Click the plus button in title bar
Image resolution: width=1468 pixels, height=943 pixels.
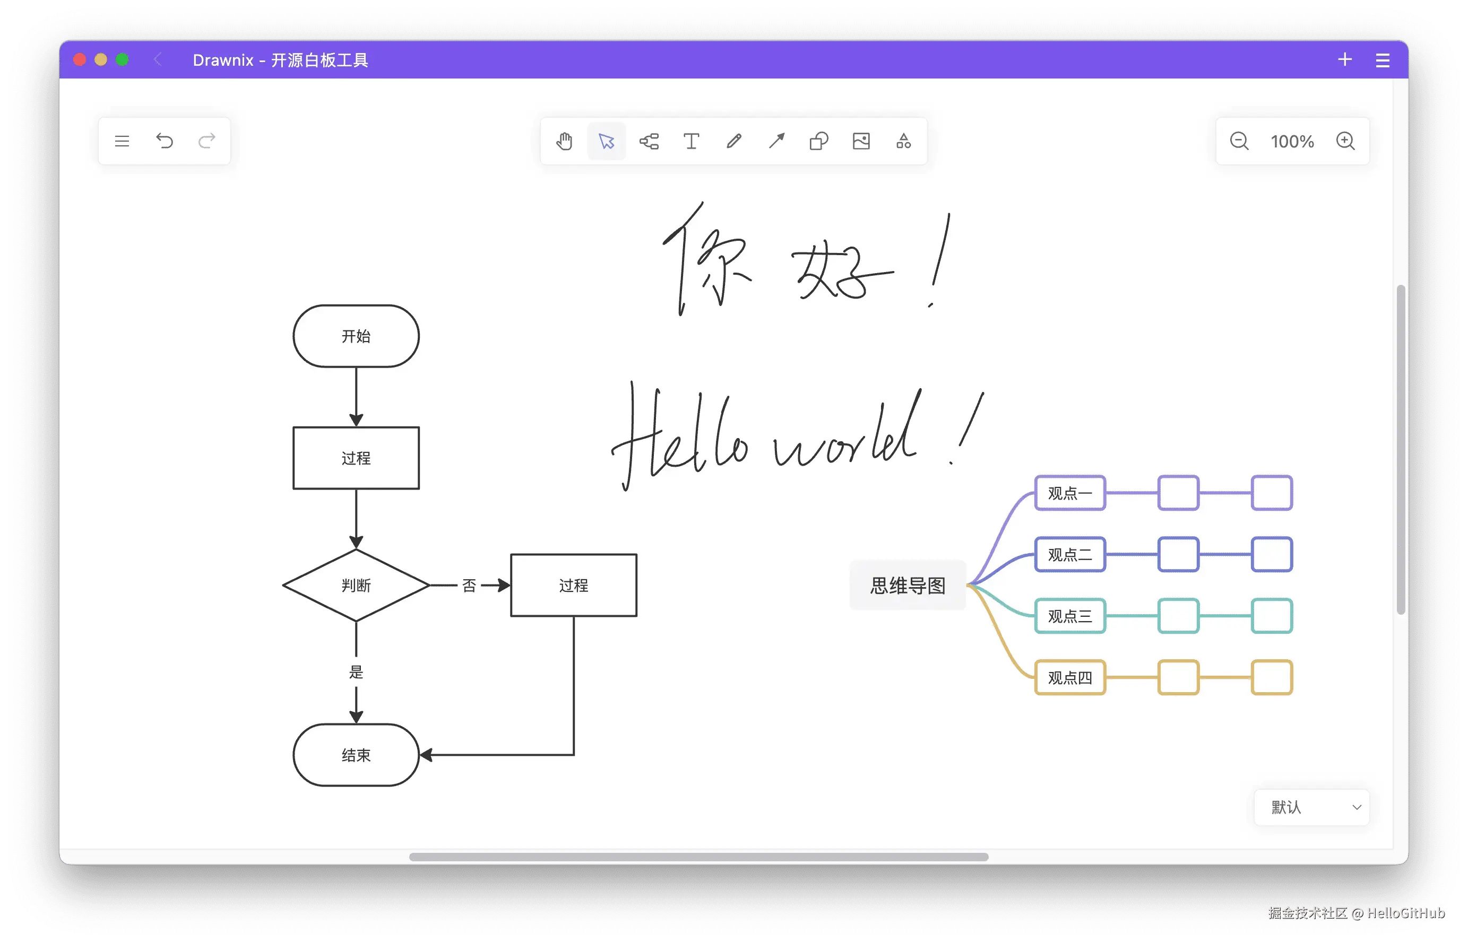tap(1344, 59)
